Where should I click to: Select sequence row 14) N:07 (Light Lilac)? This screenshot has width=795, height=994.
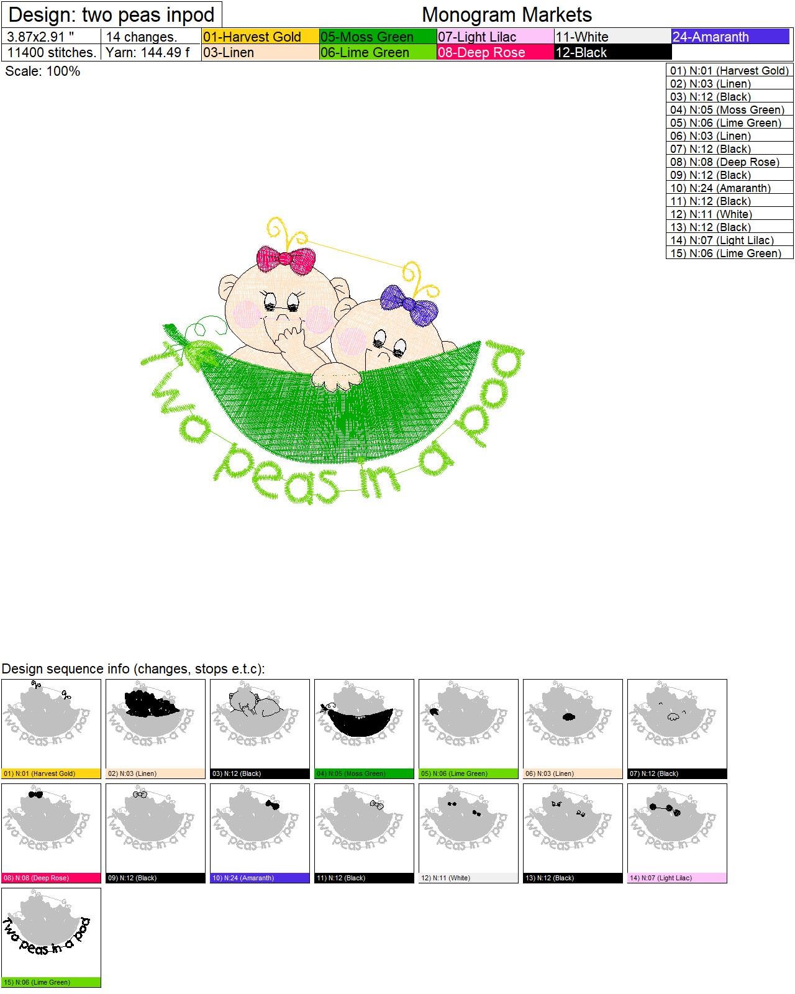[729, 240]
